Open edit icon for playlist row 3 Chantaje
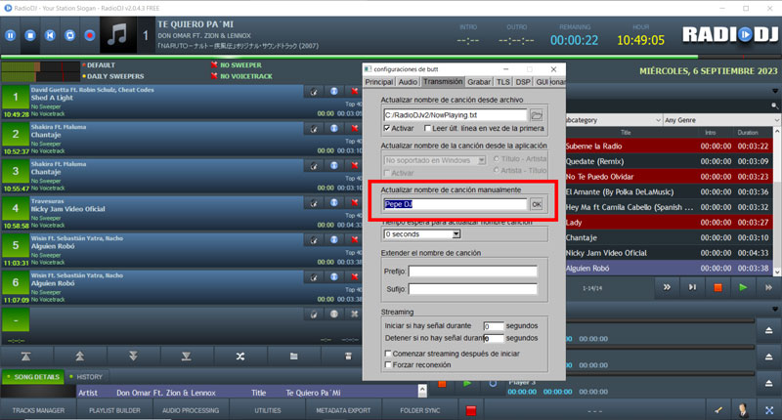The width and height of the screenshot is (782, 420). coord(314,165)
